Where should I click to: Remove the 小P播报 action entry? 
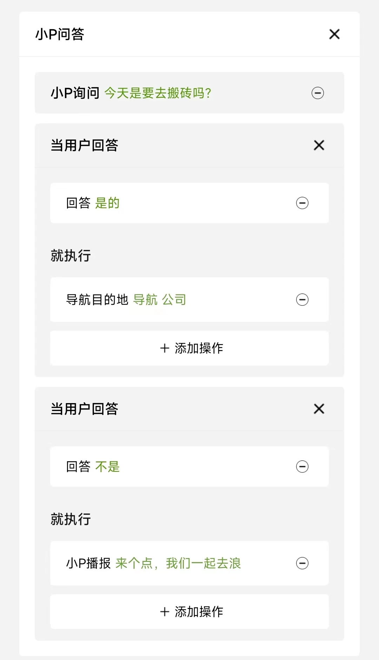coord(302,563)
